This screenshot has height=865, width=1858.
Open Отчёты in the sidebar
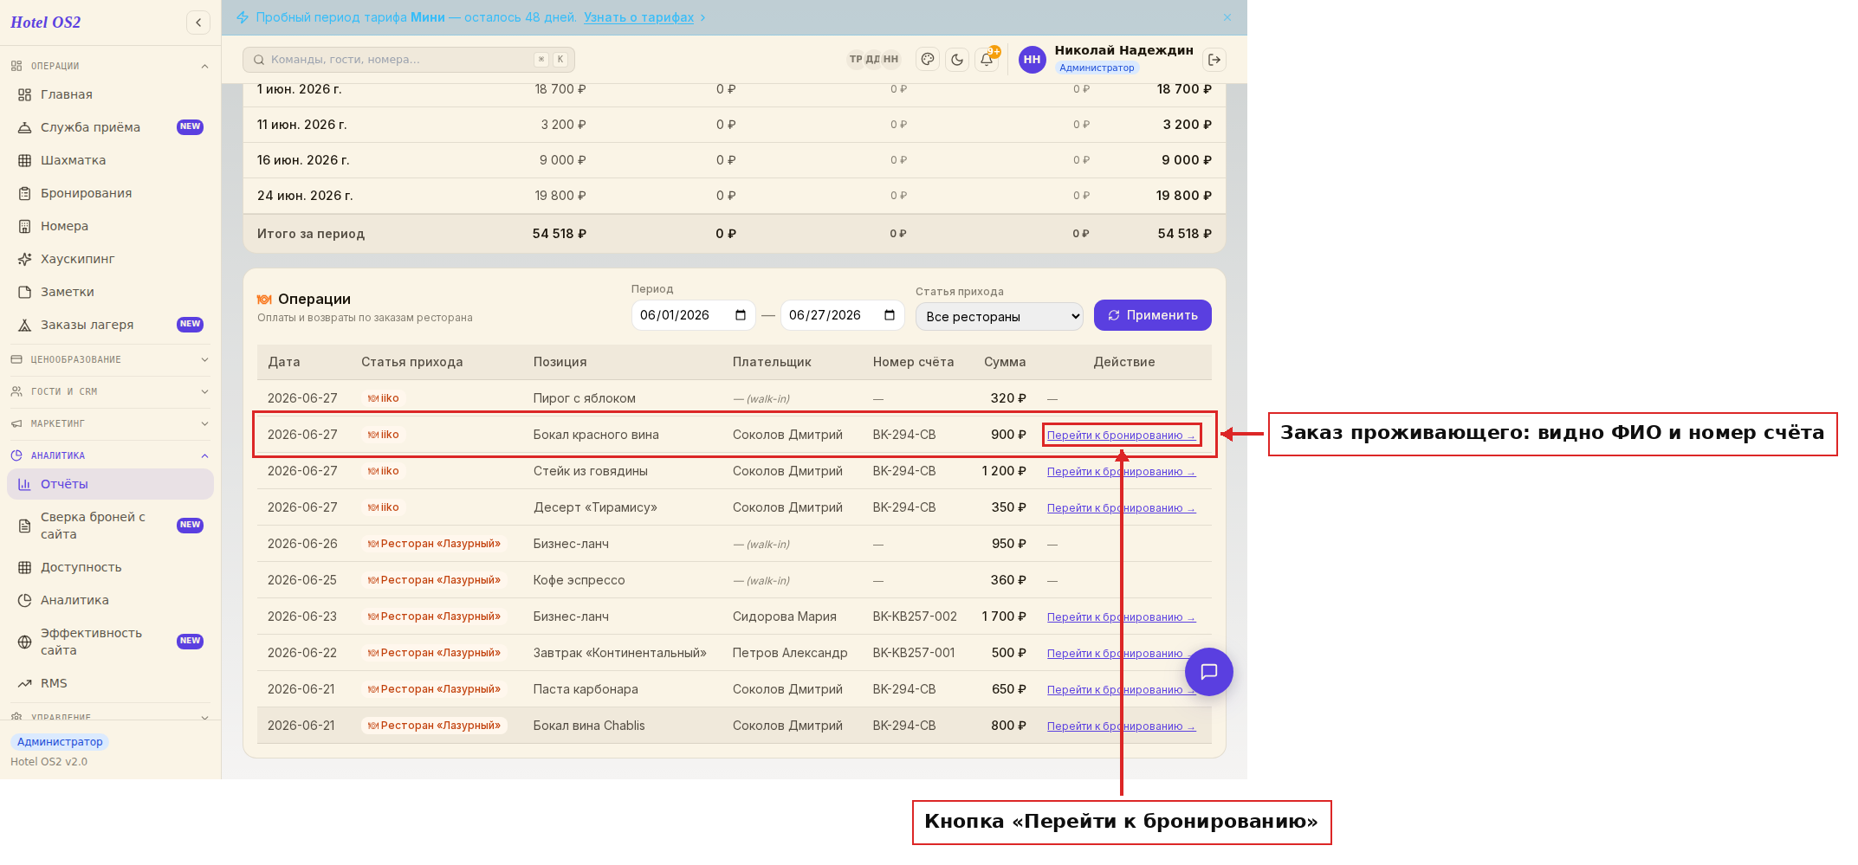tap(110, 484)
